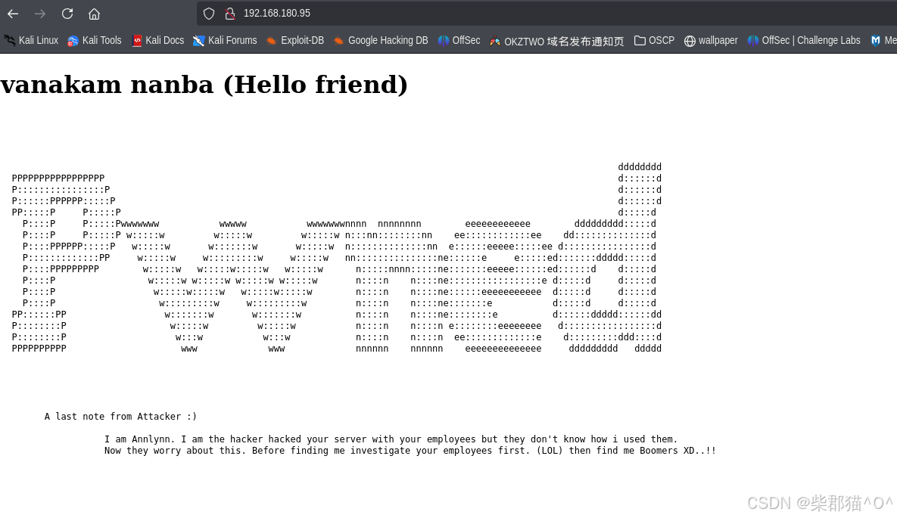Click the Kali Forums favicon
Viewport: 897px width, 518px height.
(198, 41)
